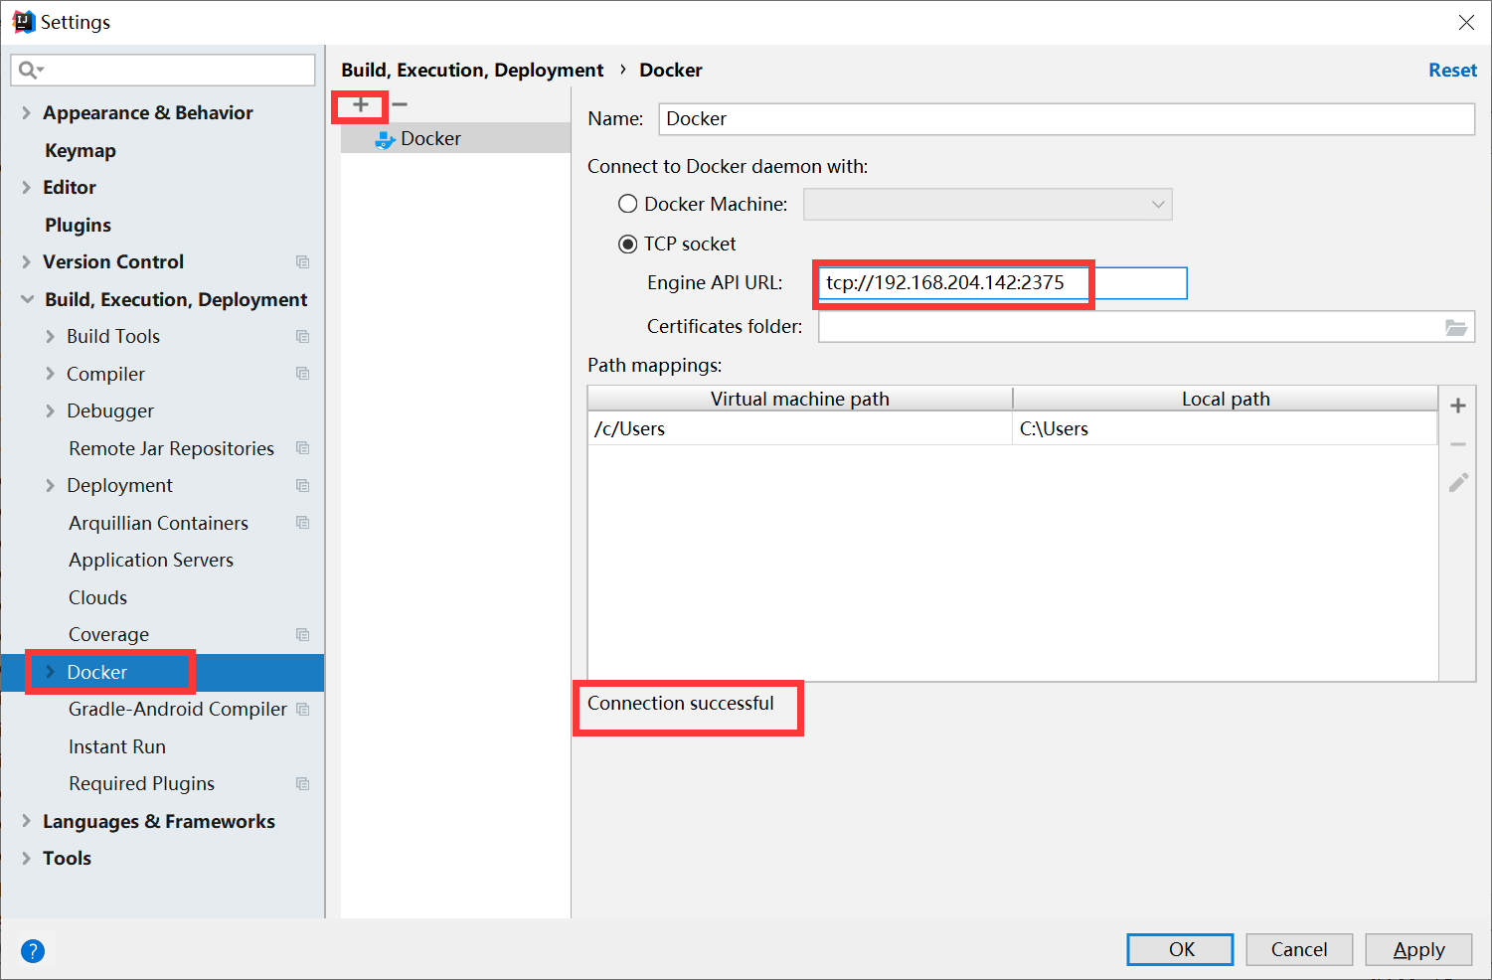Click the Local path column header

[x=1226, y=399]
